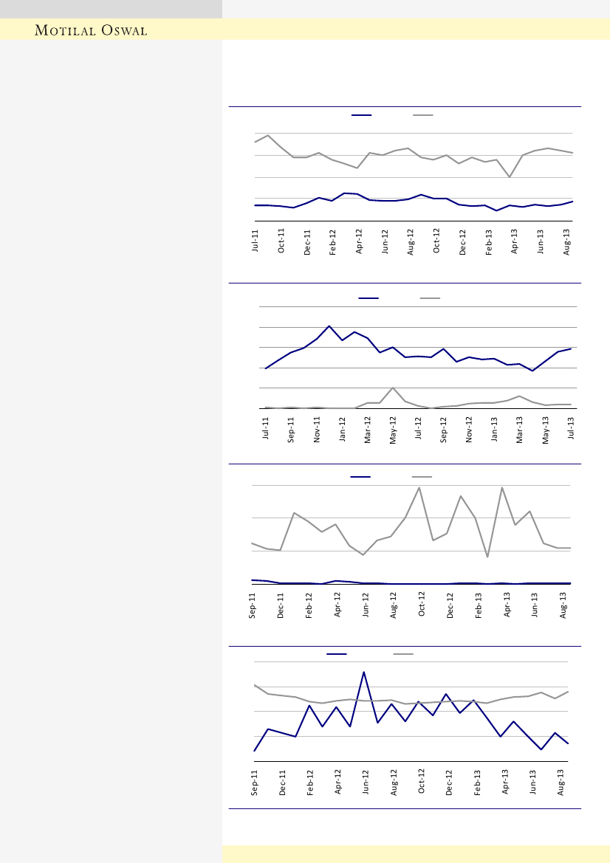Click the gray line's lowest dip in the top chart
The width and height of the screenshot is (610, 863).
[x=510, y=177]
